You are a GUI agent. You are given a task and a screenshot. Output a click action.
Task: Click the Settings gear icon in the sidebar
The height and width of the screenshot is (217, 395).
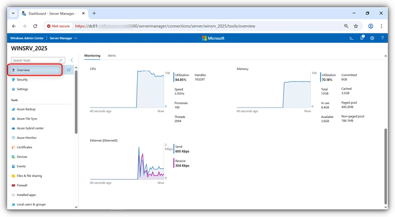(13, 89)
